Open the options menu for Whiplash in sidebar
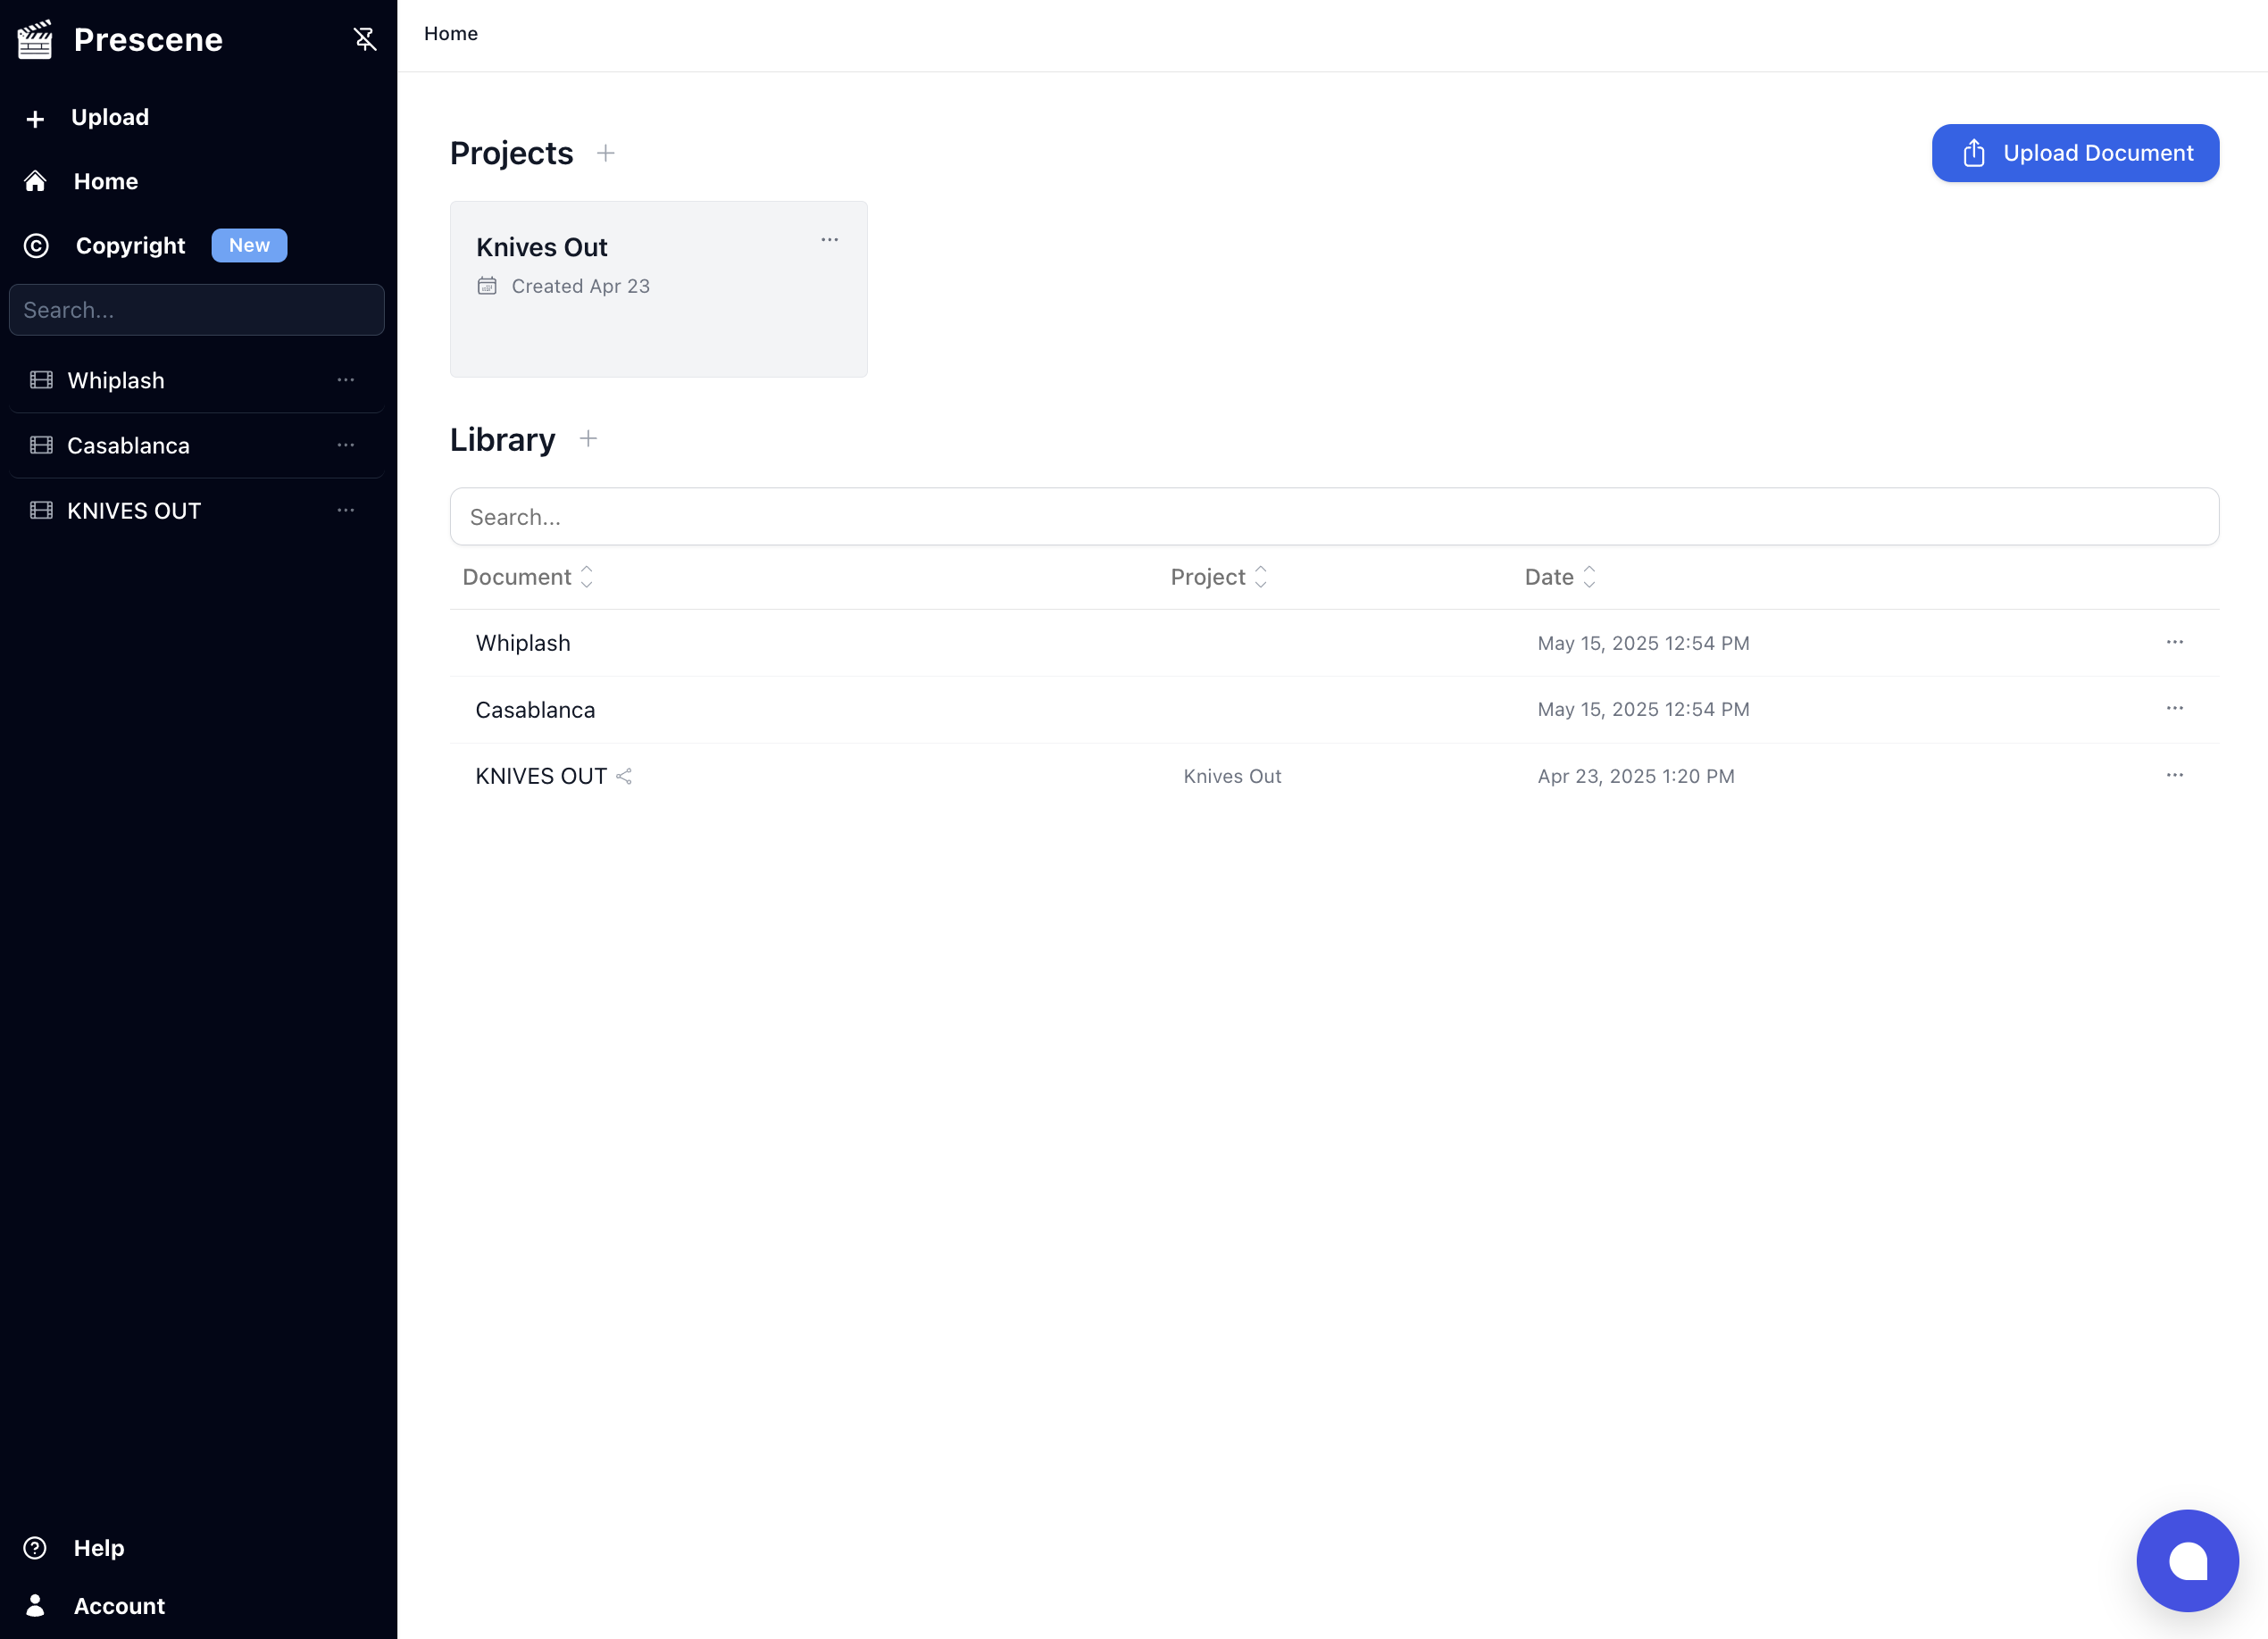The width and height of the screenshot is (2268, 1639). click(x=346, y=380)
